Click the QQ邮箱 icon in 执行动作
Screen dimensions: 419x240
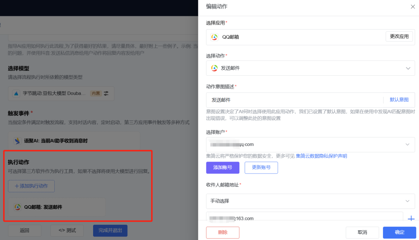point(17,207)
